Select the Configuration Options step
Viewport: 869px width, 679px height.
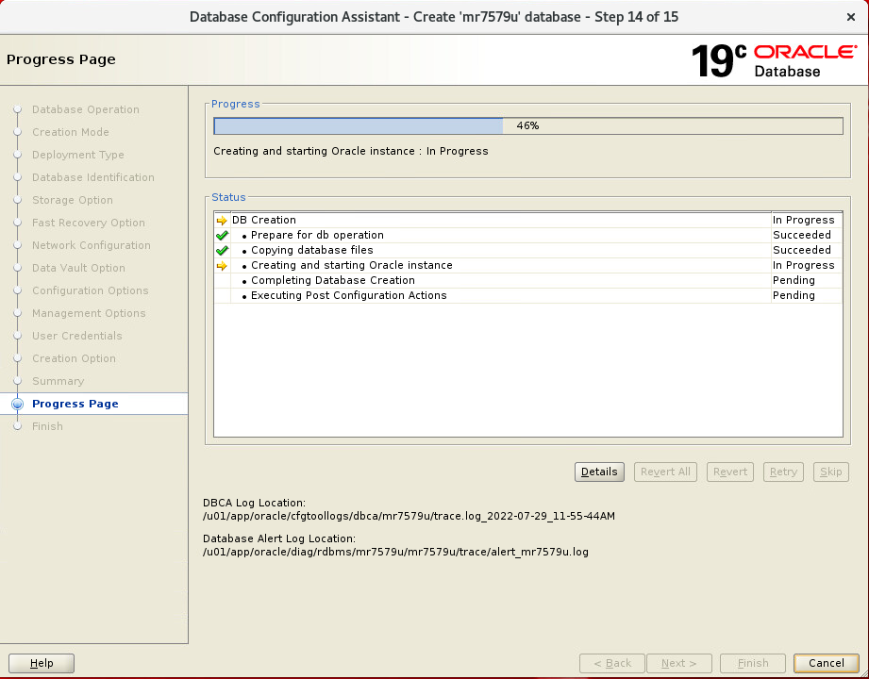[x=91, y=290]
